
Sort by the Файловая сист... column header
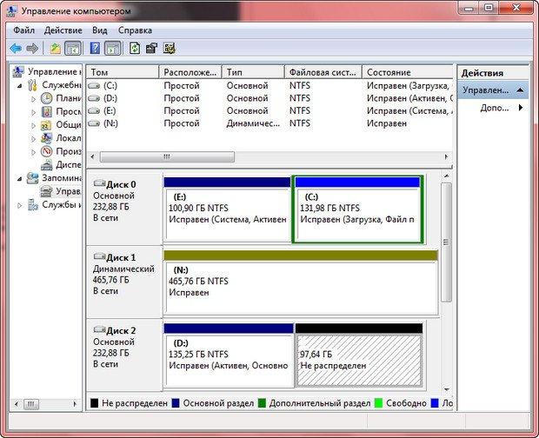323,72
